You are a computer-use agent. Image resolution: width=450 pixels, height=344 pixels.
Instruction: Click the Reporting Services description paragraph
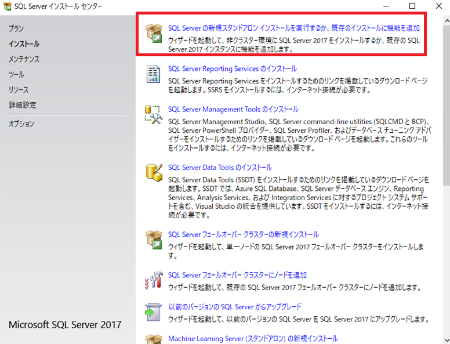pyautogui.click(x=297, y=85)
